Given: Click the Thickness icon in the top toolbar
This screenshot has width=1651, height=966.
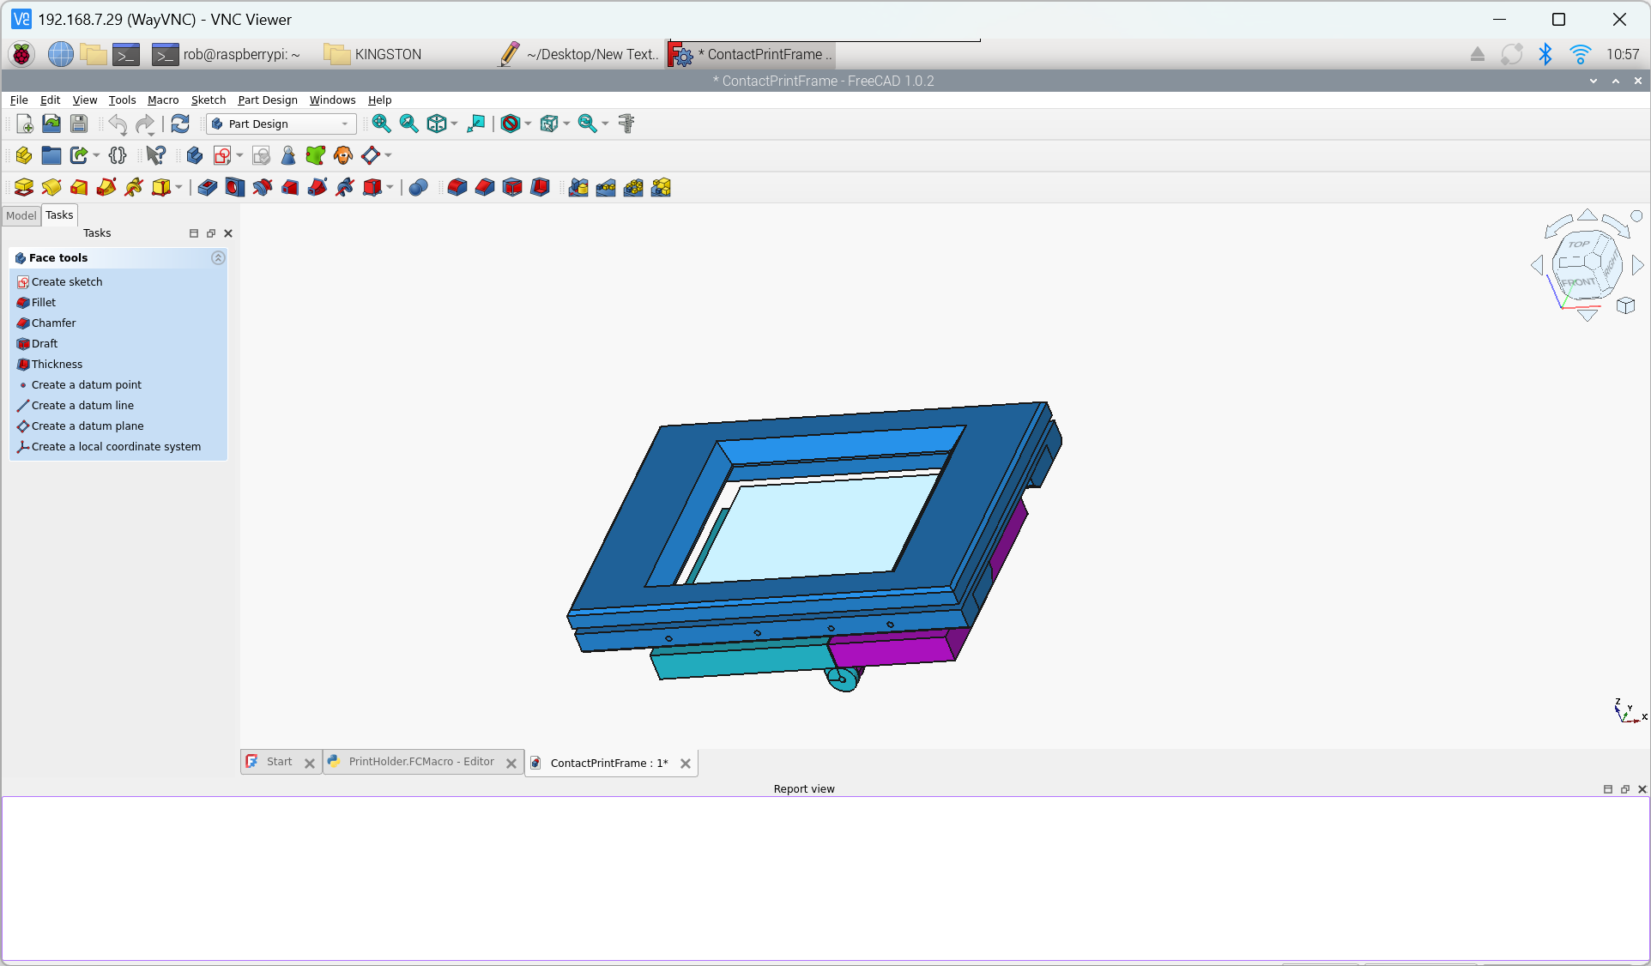Looking at the screenshot, I should (x=540, y=187).
